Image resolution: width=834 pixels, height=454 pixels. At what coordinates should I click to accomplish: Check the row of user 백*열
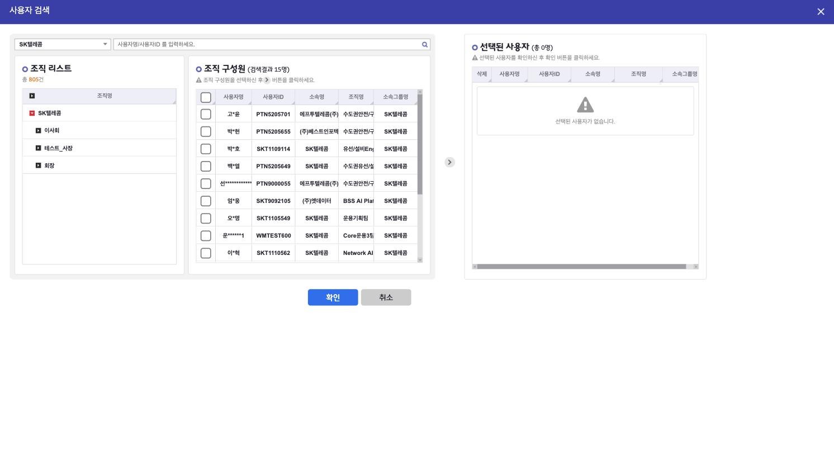tap(206, 166)
